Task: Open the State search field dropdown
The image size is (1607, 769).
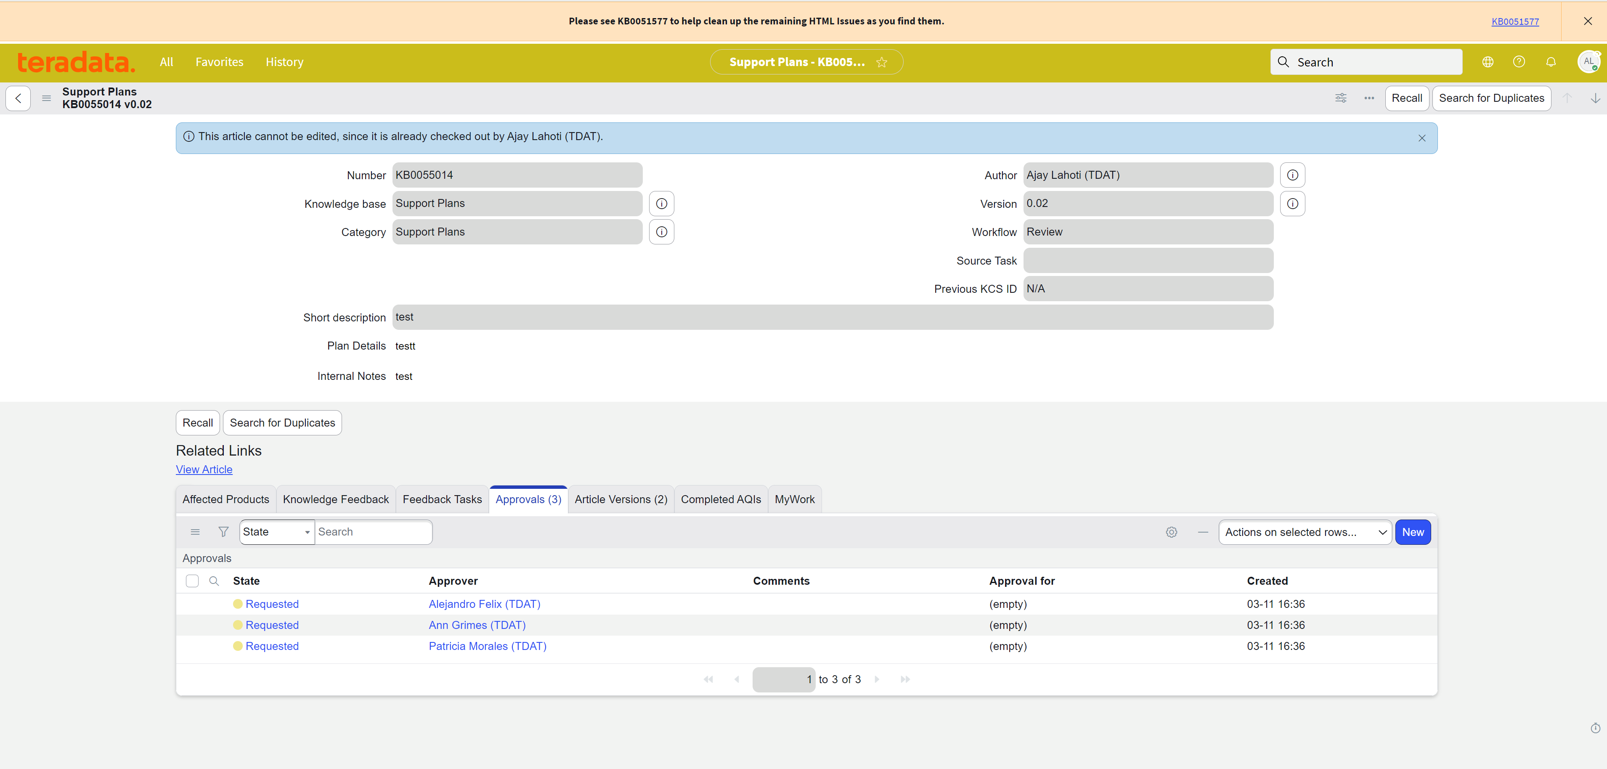Action: (277, 532)
